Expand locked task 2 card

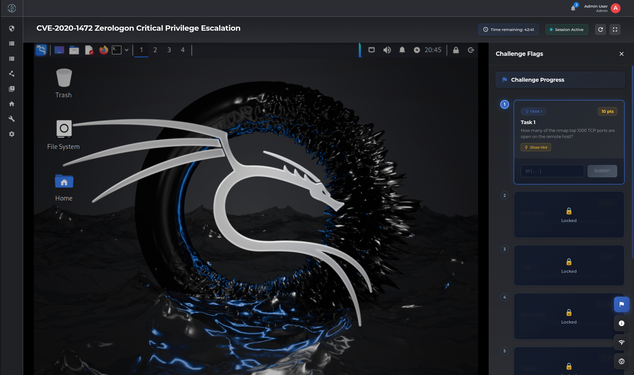[x=569, y=215]
